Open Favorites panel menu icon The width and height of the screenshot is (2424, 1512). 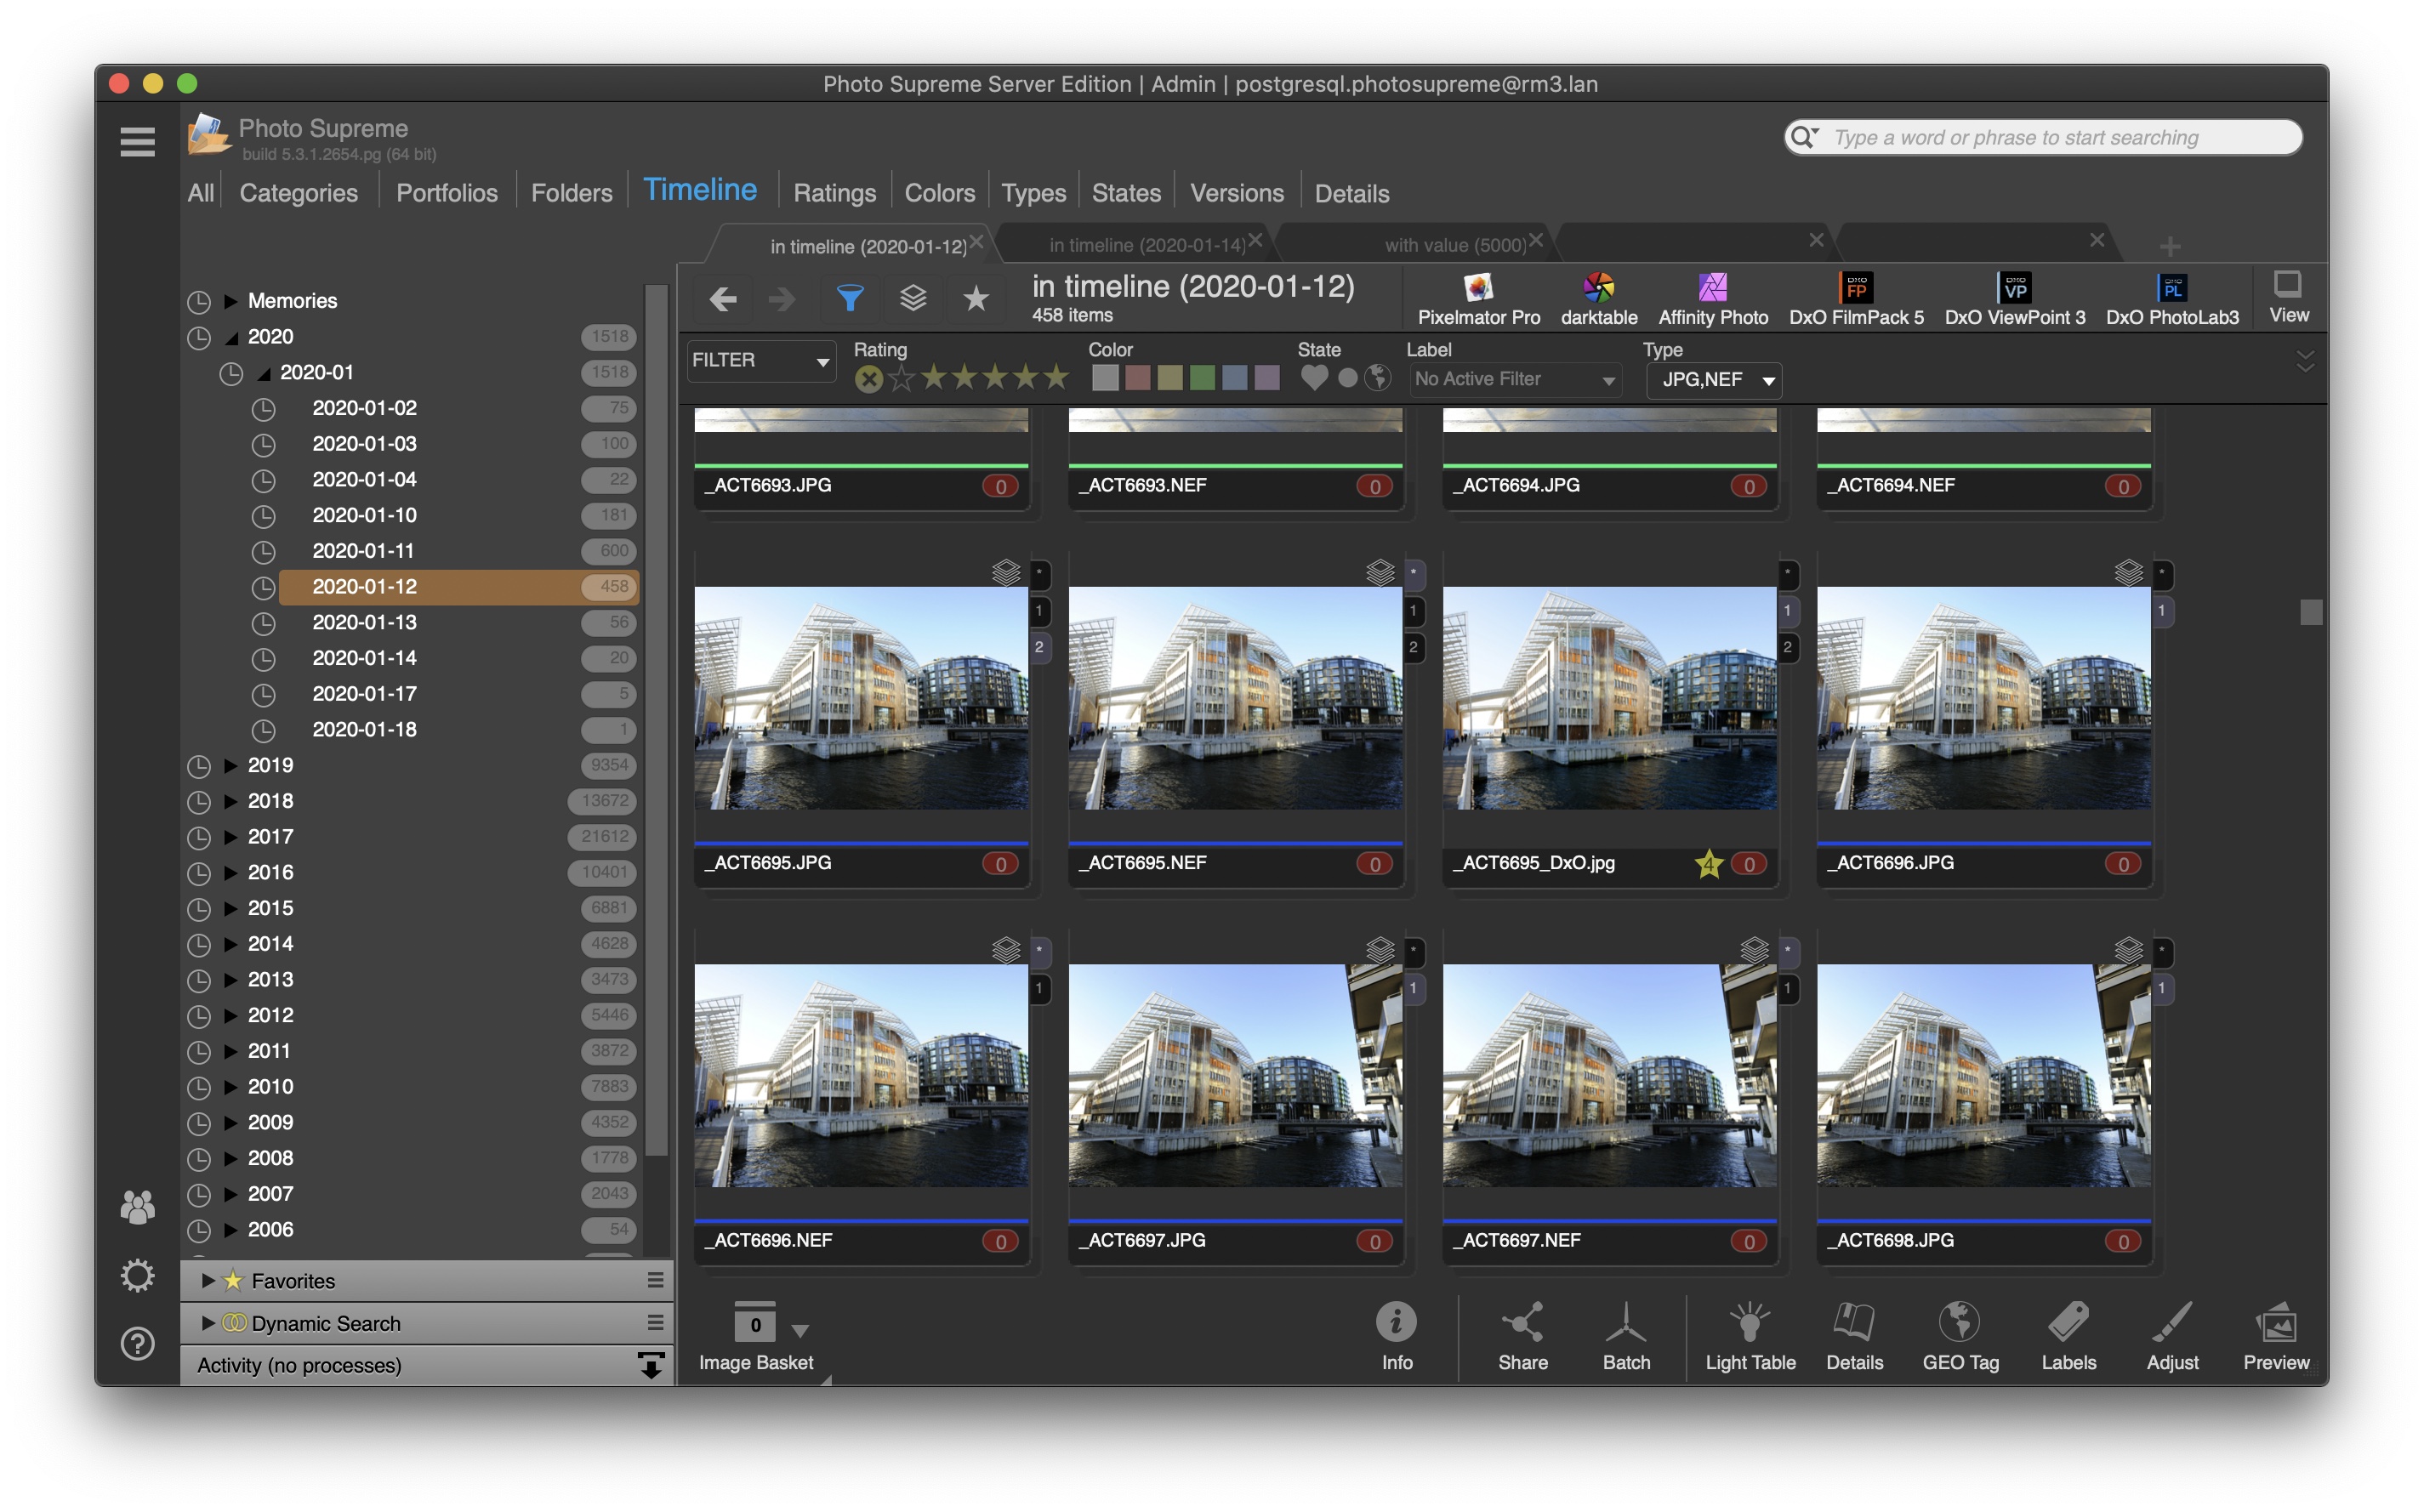[655, 1280]
